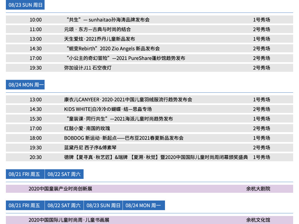Click the 20:30 time cell
This screenshot has width=299, height=224.
coord(36,157)
